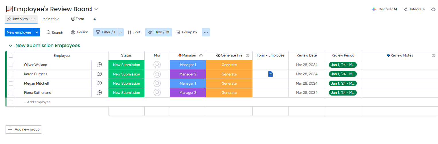Screen dimensions: 438x144
Task: Open Fiona Sutherland employee name
Action: point(38,93)
